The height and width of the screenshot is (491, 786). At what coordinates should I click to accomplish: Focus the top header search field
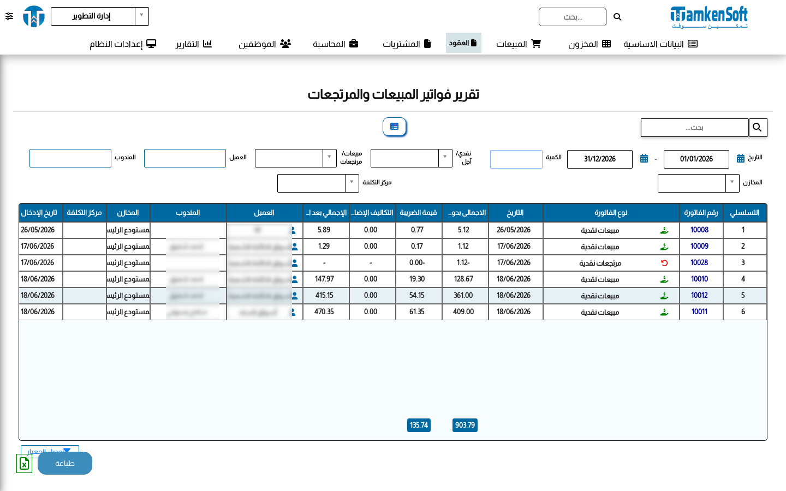pyautogui.click(x=573, y=17)
